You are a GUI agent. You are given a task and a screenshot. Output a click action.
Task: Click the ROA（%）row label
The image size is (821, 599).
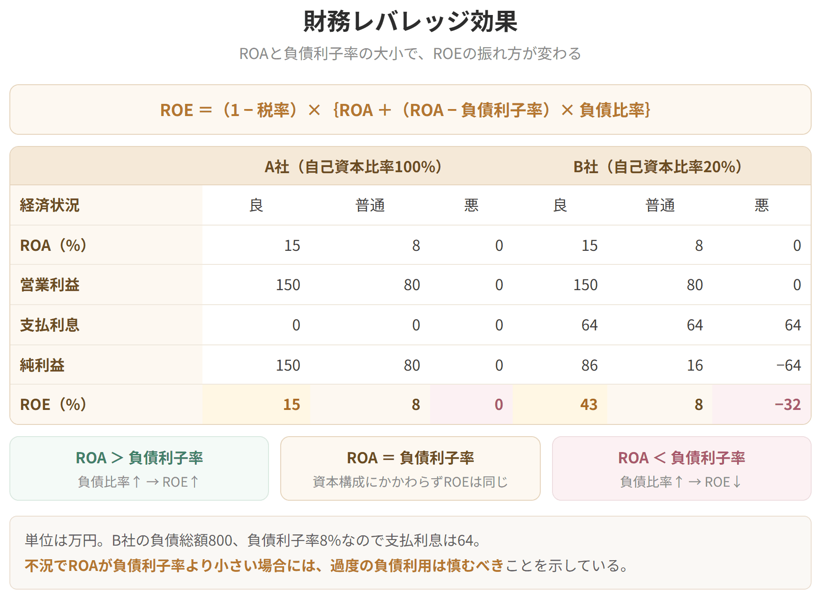click(x=53, y=245)
